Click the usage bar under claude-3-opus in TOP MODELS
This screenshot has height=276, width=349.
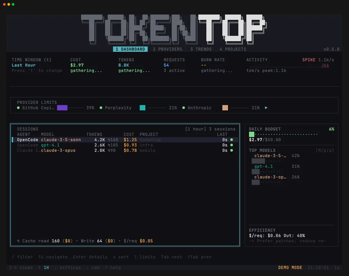tap(255, 182)
